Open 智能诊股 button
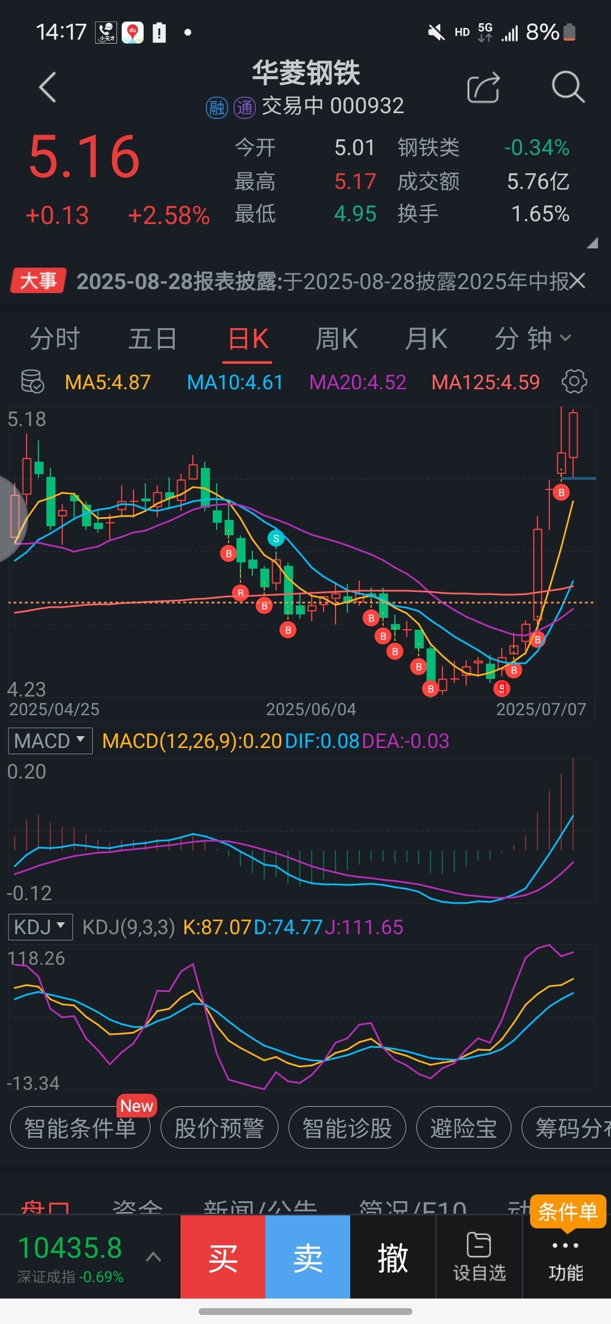Viewport: 611px width, 1324px height. point(347,1128)
